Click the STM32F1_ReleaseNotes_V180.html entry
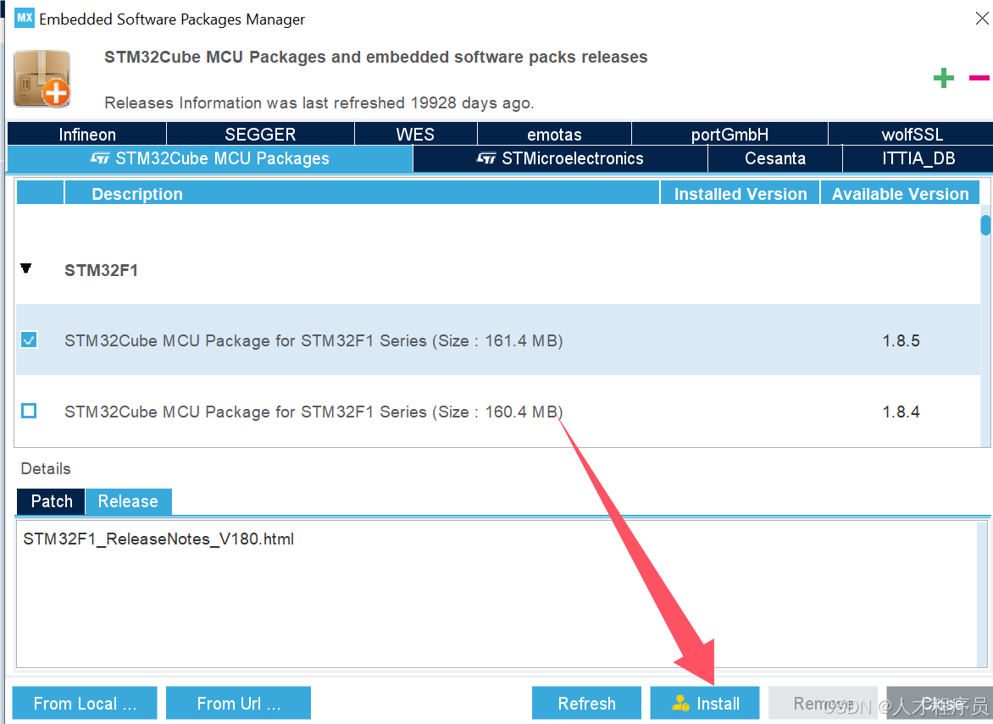This screenshot has width=993, height=724. click(x=158, y=539)
